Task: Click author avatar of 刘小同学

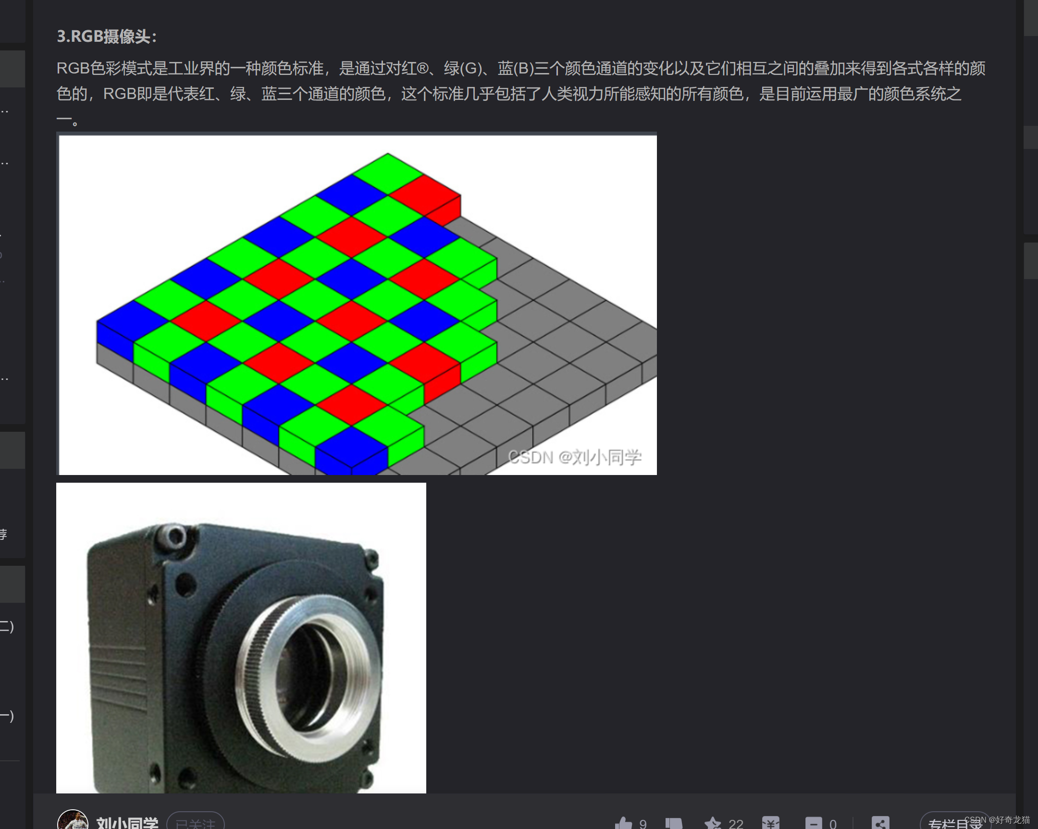Action: point(73,821)
